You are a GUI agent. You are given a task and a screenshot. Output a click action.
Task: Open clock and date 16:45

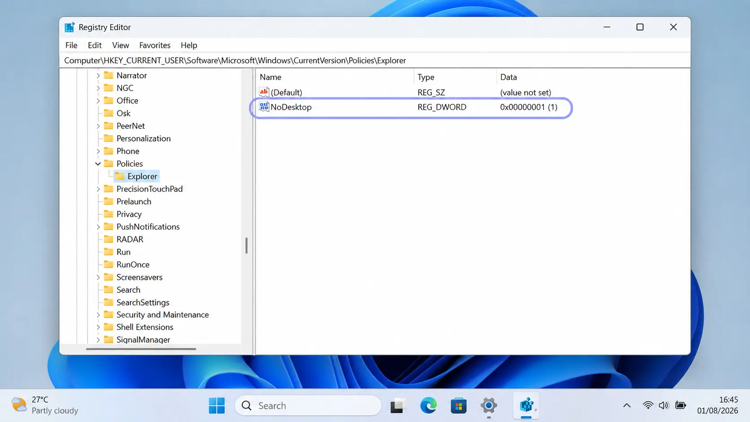(717, 405)
